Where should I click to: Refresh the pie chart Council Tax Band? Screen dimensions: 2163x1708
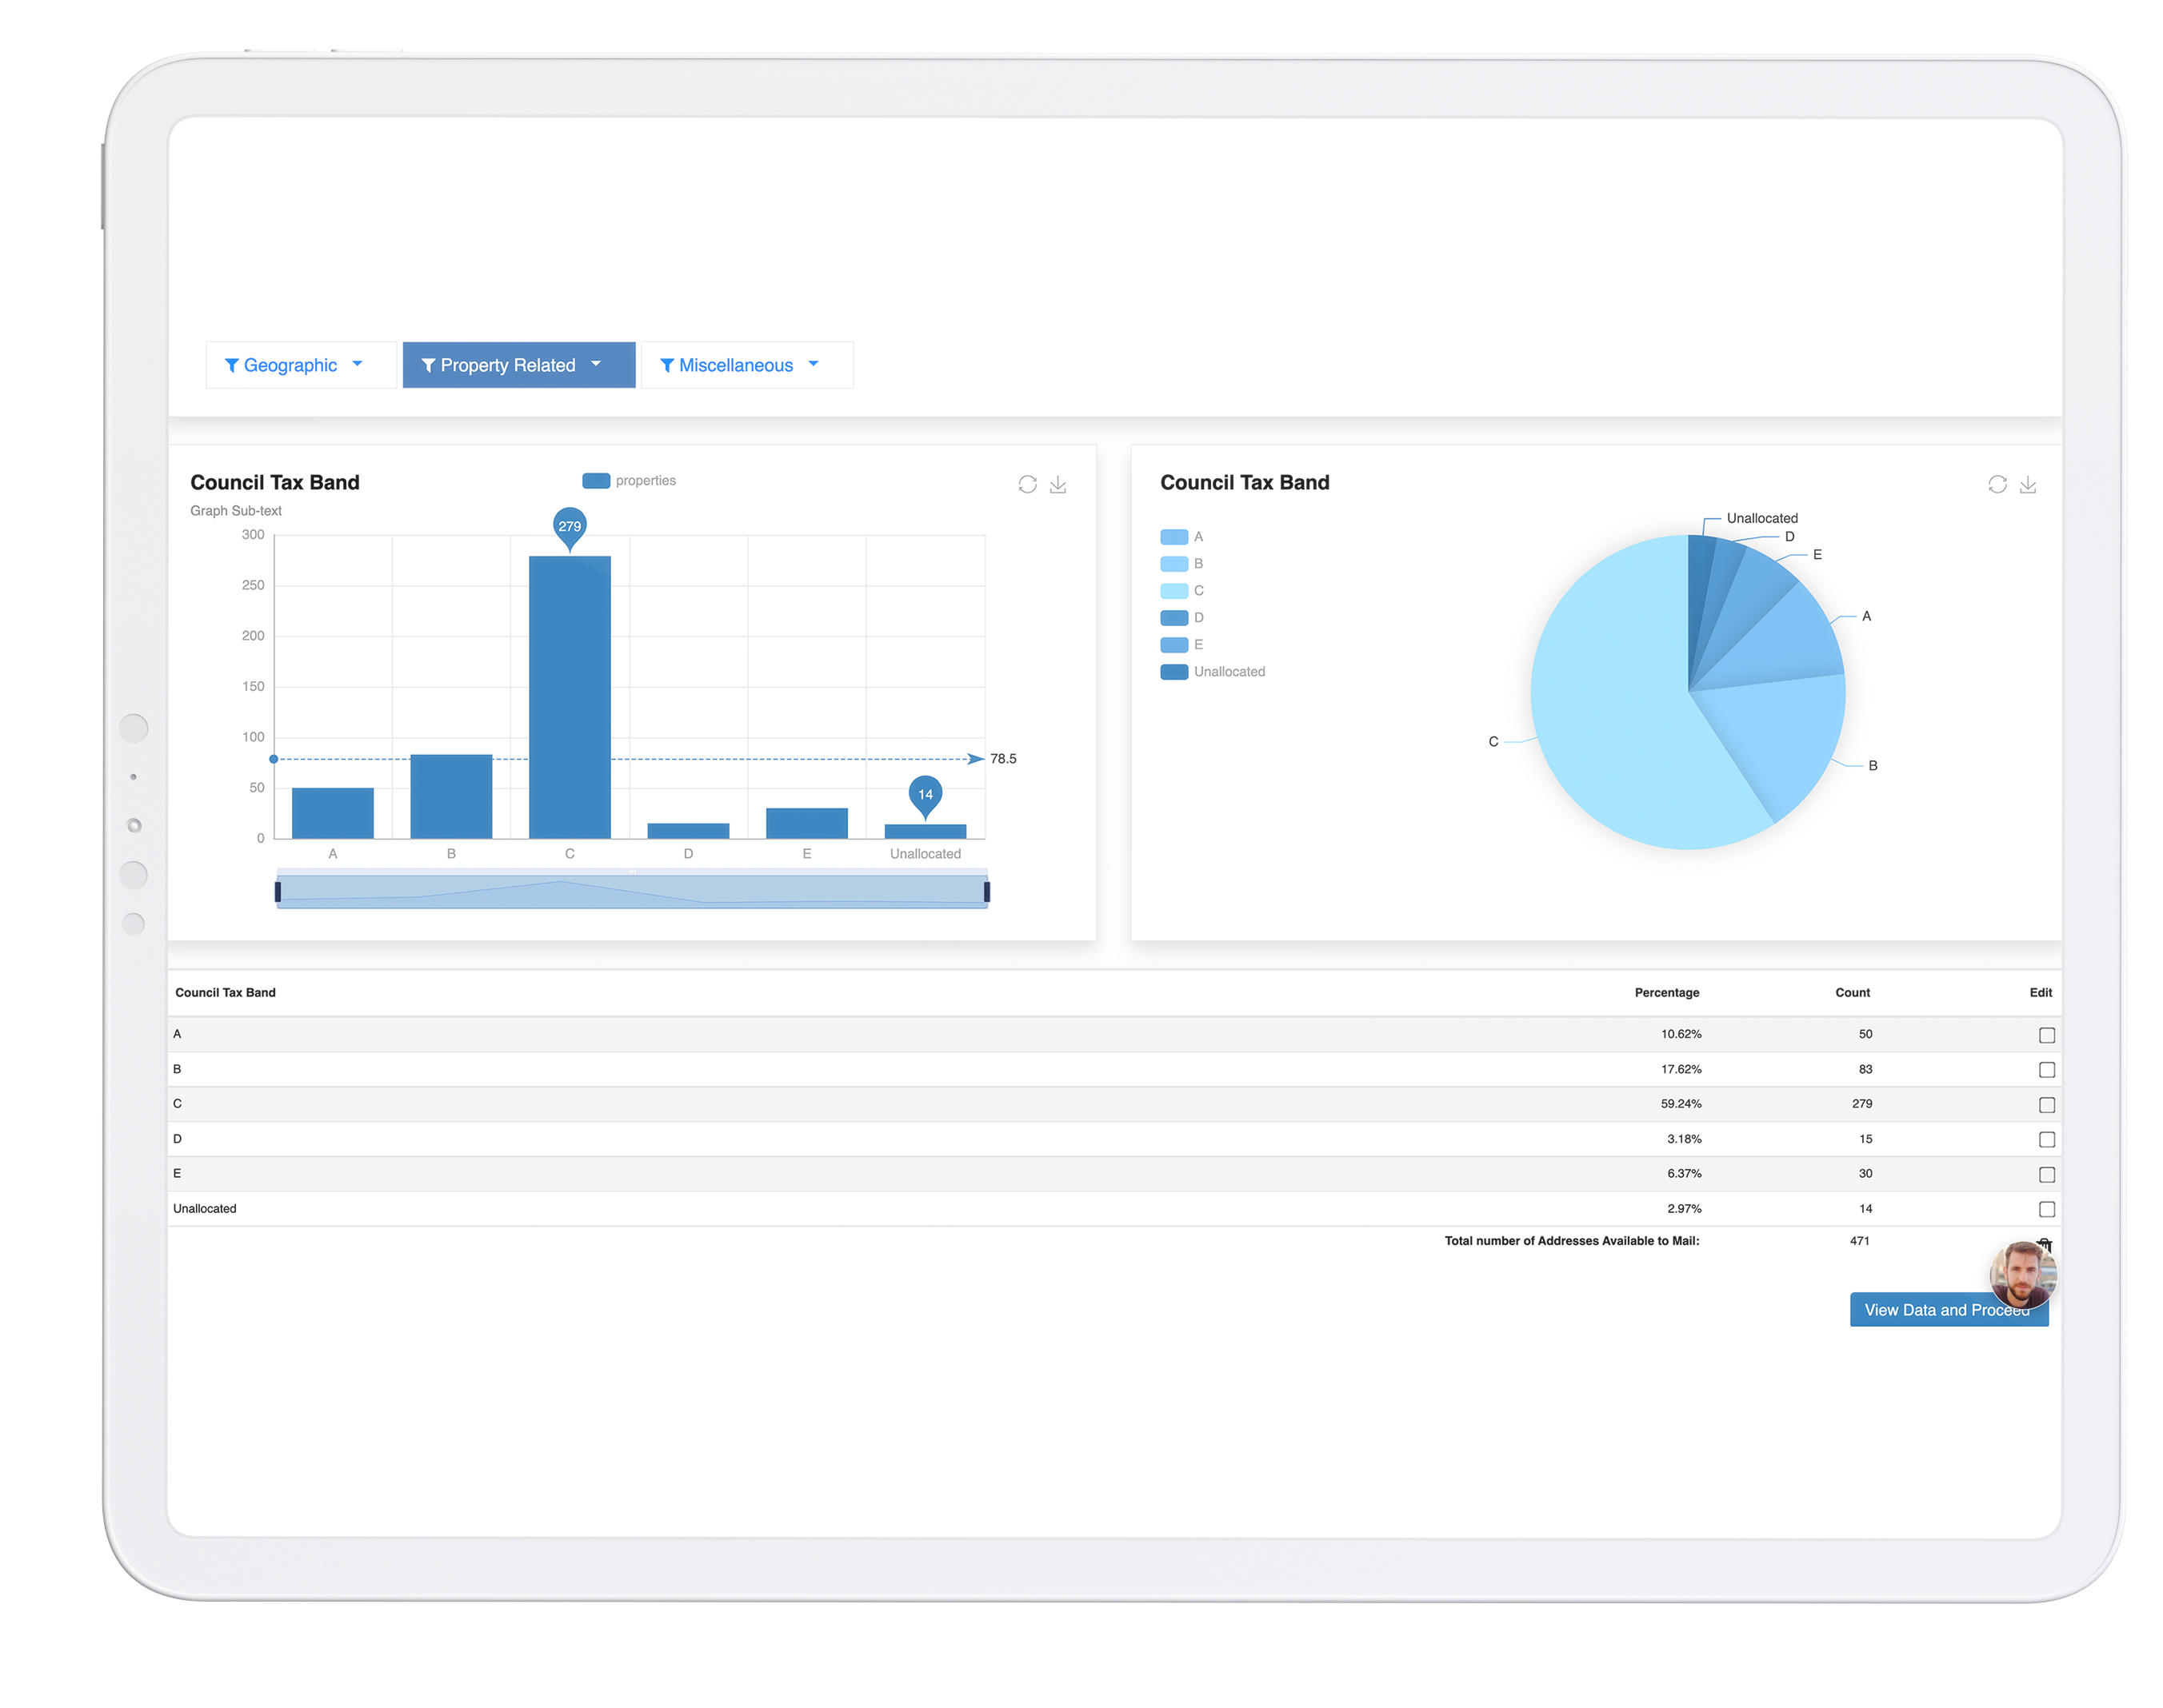1997,485
